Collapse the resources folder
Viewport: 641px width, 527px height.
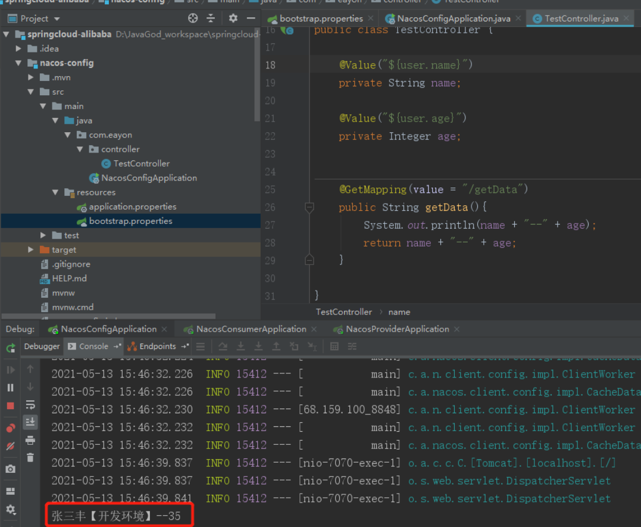(x=55, y=192)
